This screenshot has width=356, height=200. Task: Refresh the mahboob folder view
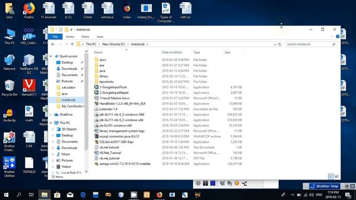(x=279, y=44)
